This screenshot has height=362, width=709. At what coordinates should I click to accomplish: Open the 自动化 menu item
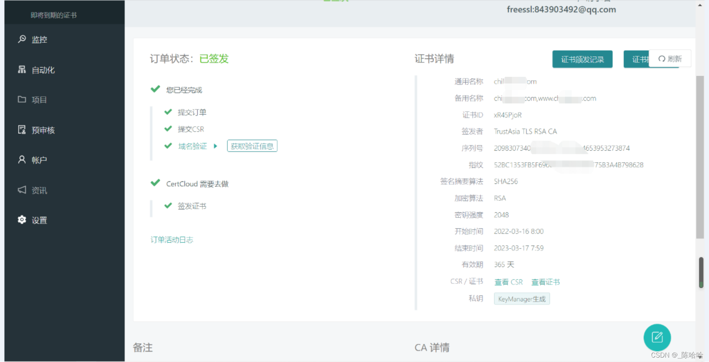pyautogui.click(x=43, y=70)
